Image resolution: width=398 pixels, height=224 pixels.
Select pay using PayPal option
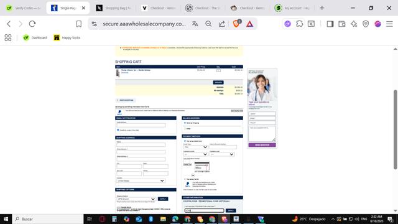click(x=185, y=179)
